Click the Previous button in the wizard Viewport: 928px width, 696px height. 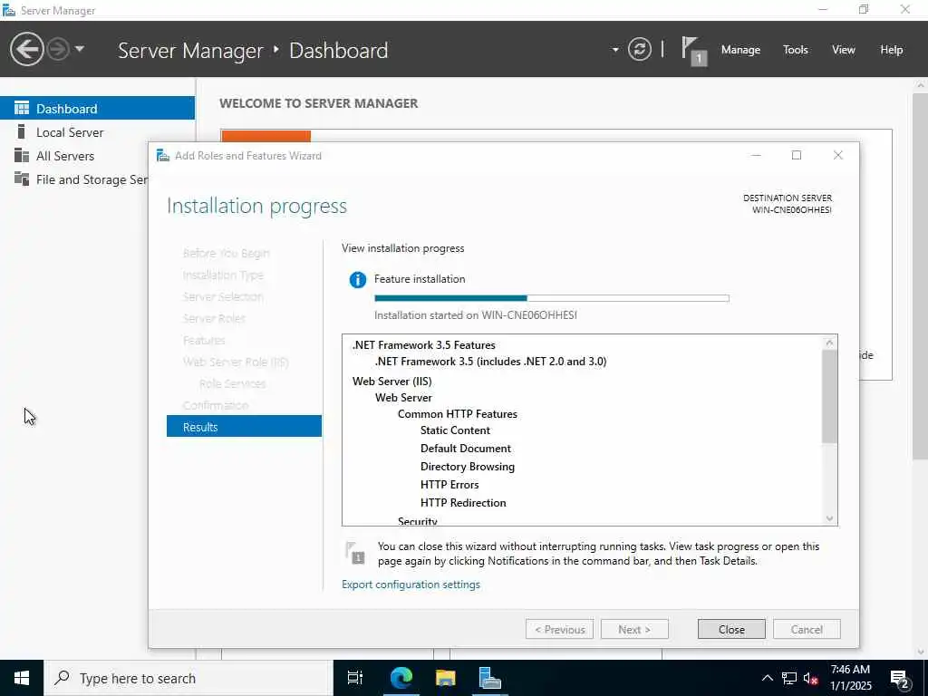(x=559, y=629)
